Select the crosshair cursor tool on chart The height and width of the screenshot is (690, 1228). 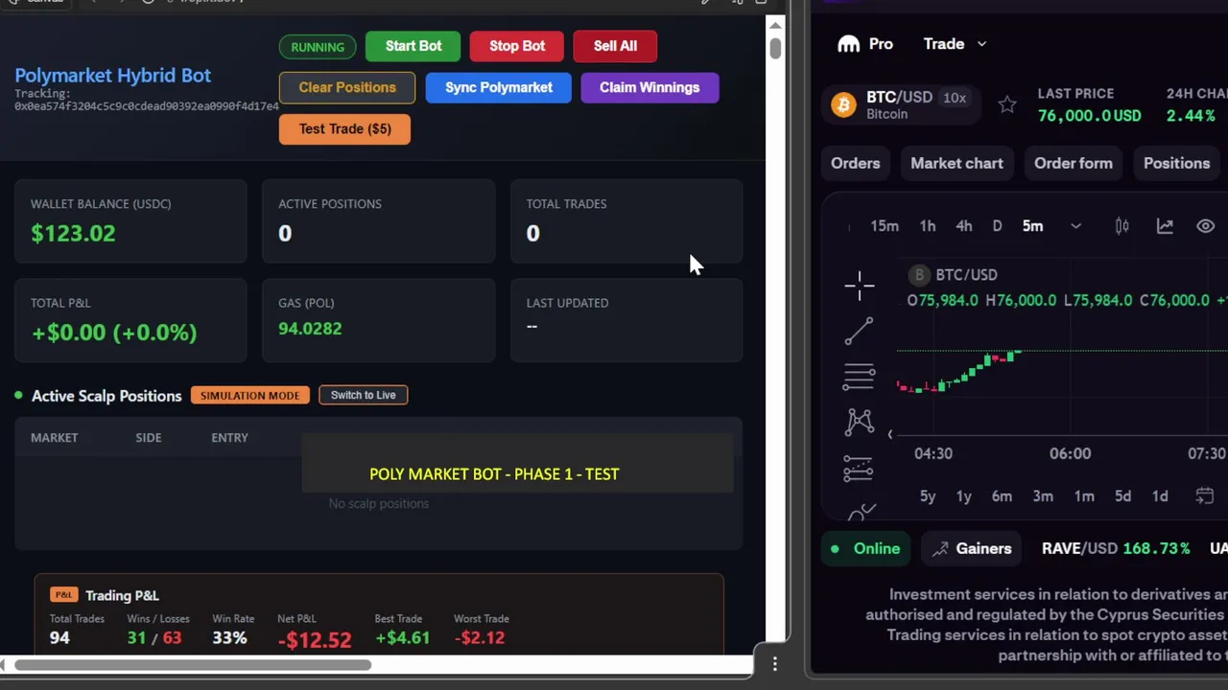click(859, 285)
